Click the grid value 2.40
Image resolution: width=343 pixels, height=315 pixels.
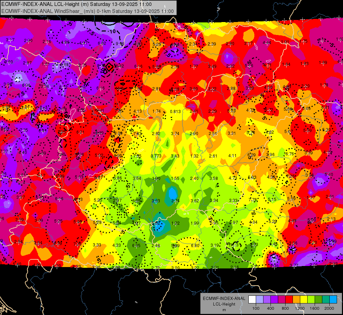point(194,178)
